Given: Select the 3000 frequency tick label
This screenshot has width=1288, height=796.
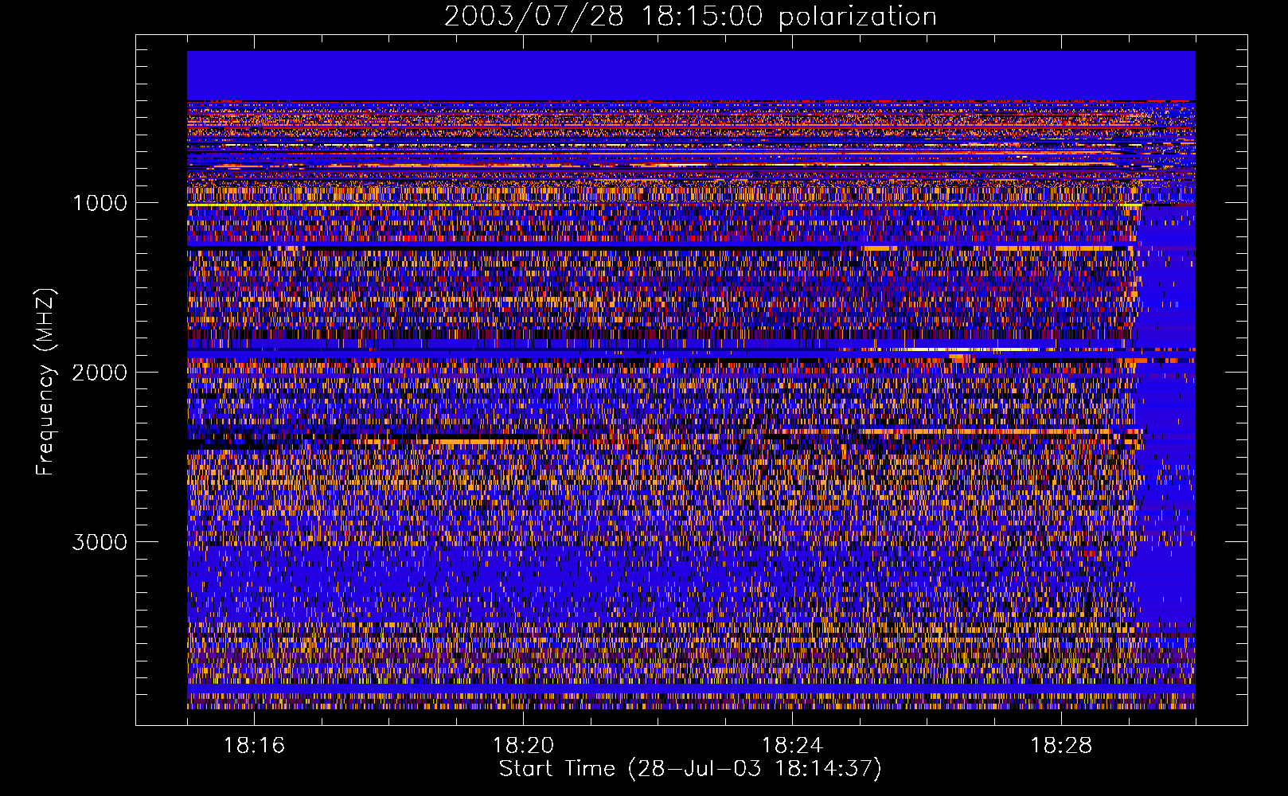Looking at the screenshot, I should tap(100, 542).
